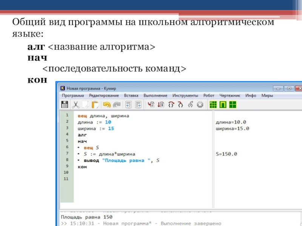Redo with the gray arrow icon
Screen dimensions: 302x226
[117, 105]
